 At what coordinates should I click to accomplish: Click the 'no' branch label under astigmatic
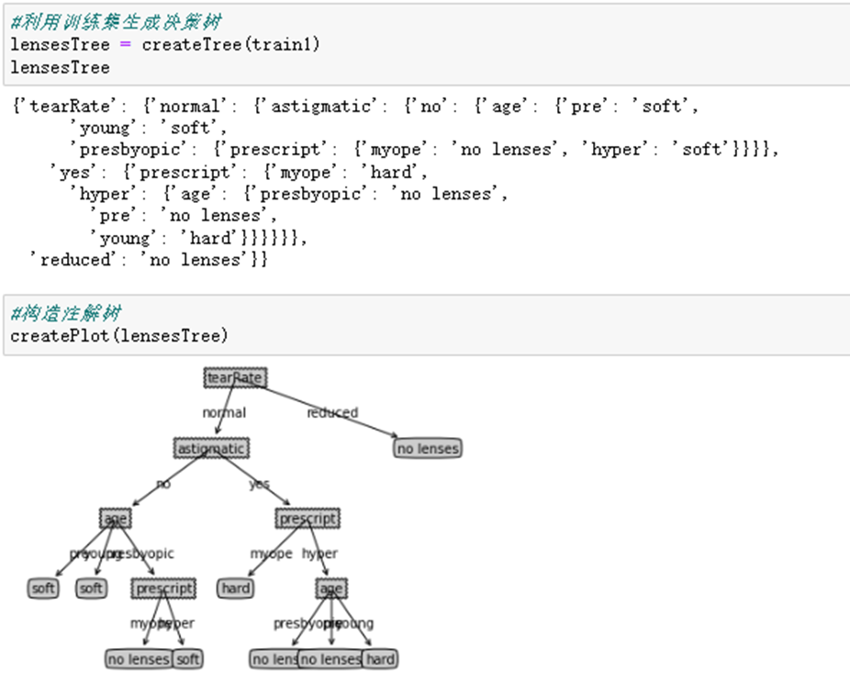[163, 484]
